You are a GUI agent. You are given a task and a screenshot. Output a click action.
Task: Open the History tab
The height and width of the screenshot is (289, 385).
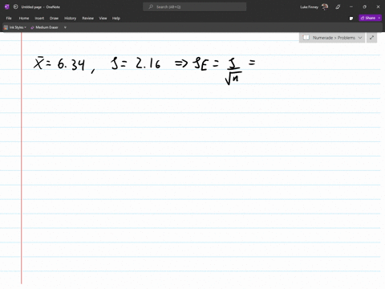click(70, 18)
